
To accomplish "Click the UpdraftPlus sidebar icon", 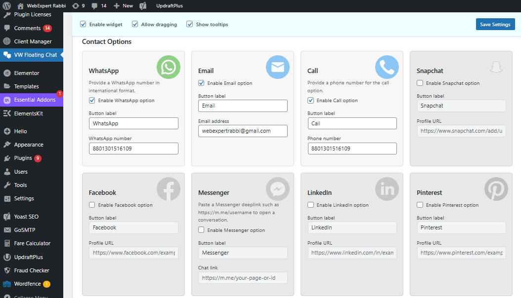I will tap(7, 257).
